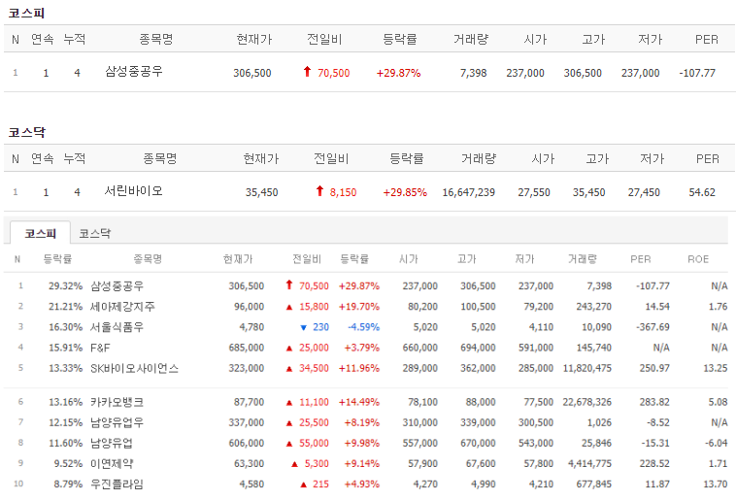
Task: Click the 54.62 PER value
Action: point(702,192)
